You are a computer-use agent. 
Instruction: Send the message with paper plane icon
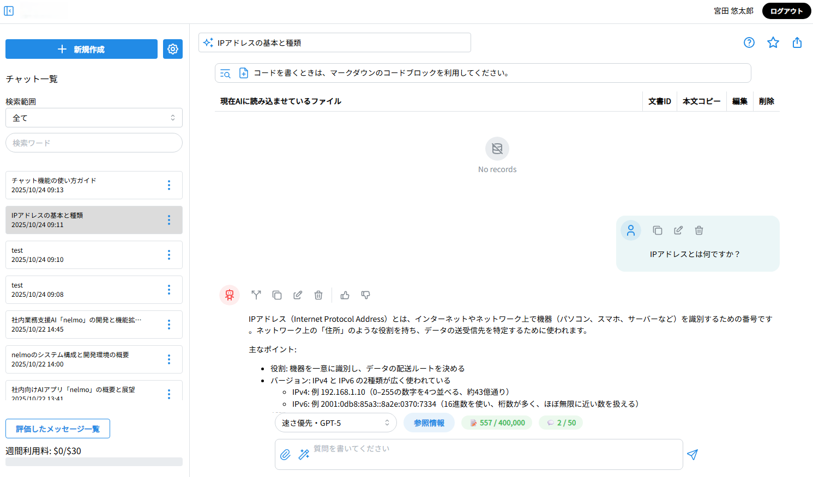pyautogui.click(x=692, y=455)
